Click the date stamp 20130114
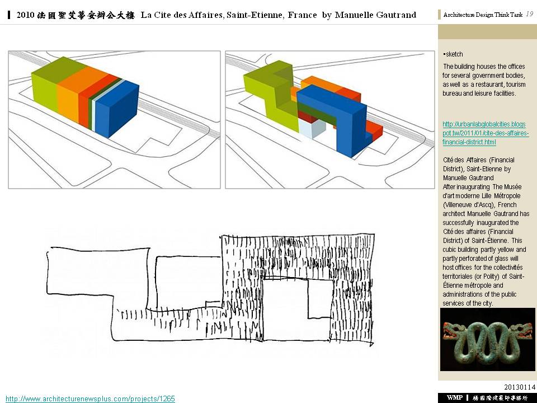 click(519, 387)
